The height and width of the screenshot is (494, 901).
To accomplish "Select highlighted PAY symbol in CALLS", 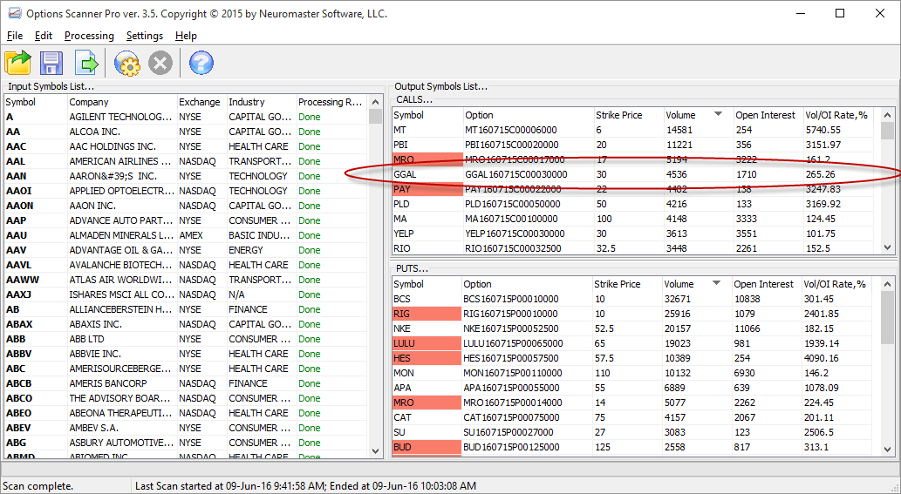I will tap(428, 189).
